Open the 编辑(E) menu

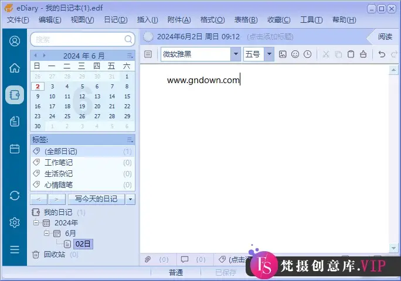click(x=50, y=20)
